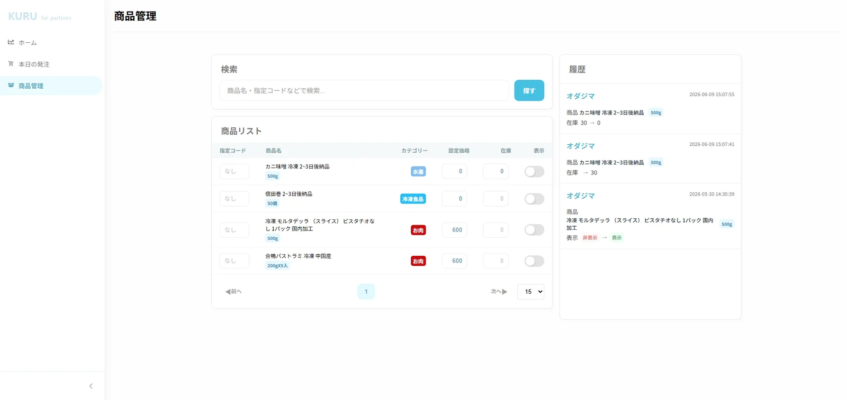Screen dimensions: 847x400
Task: Click product name 信田巻 2~3日後納品
Action: point(289,194)
